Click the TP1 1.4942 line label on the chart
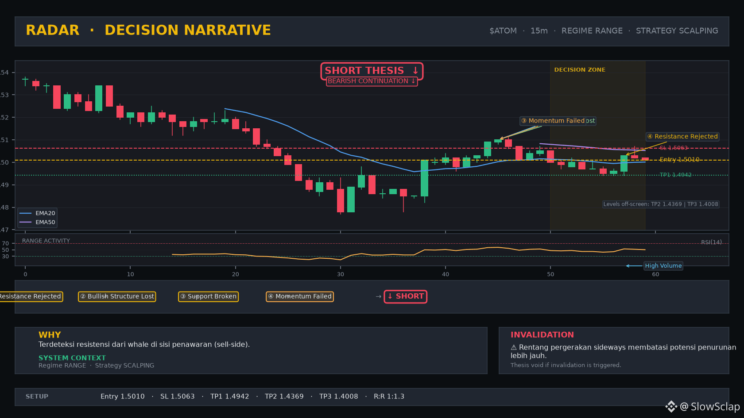 (x=675, y=175)
